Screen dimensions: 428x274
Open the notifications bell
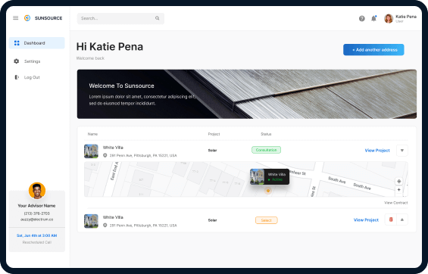pos(373,18)
